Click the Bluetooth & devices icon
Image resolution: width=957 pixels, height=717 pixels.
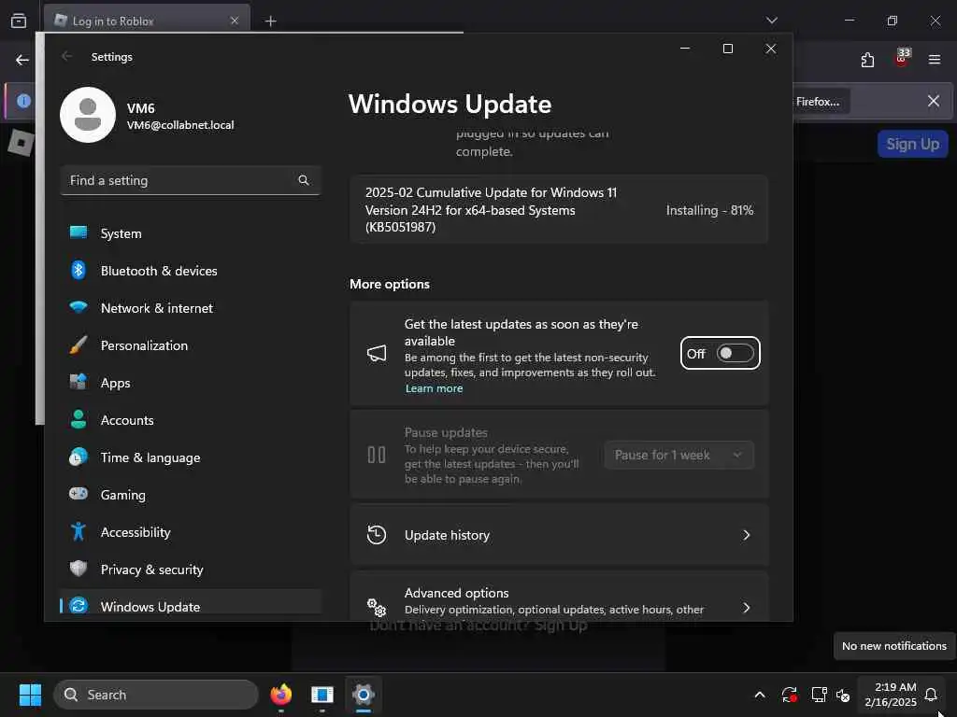click(x=79, y=270)
